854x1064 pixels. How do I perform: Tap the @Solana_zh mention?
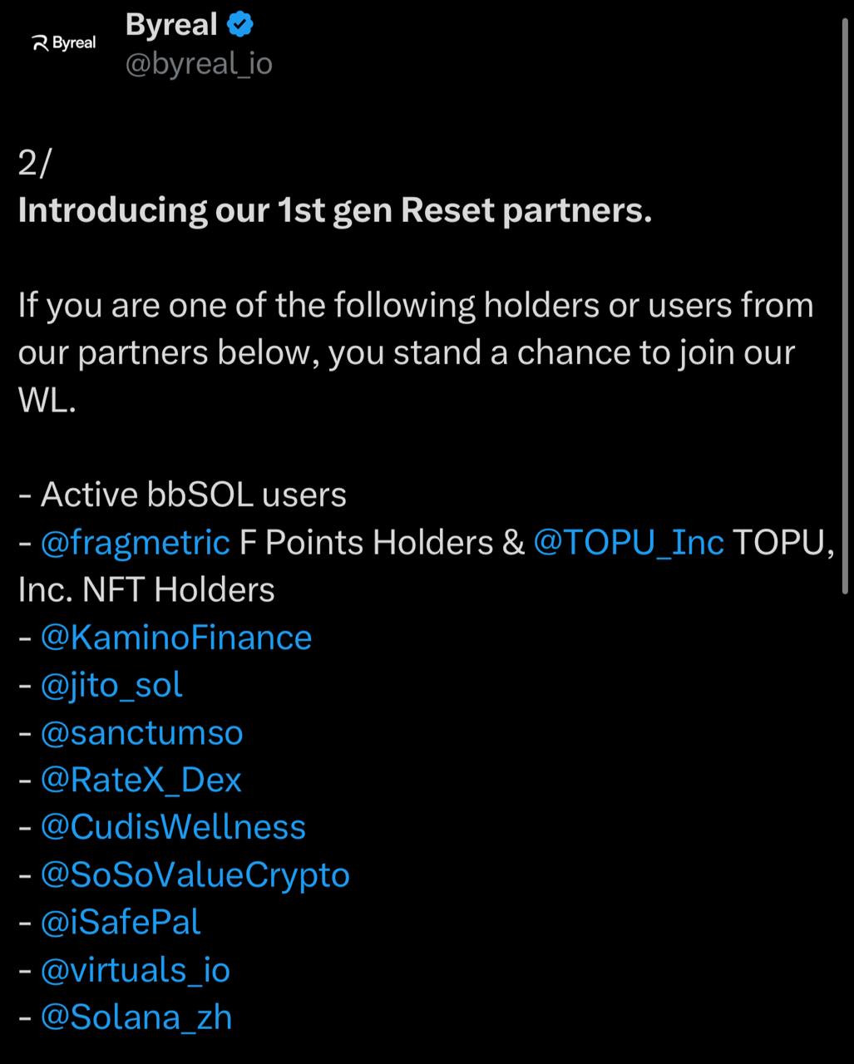click(x=136, y=1018)
